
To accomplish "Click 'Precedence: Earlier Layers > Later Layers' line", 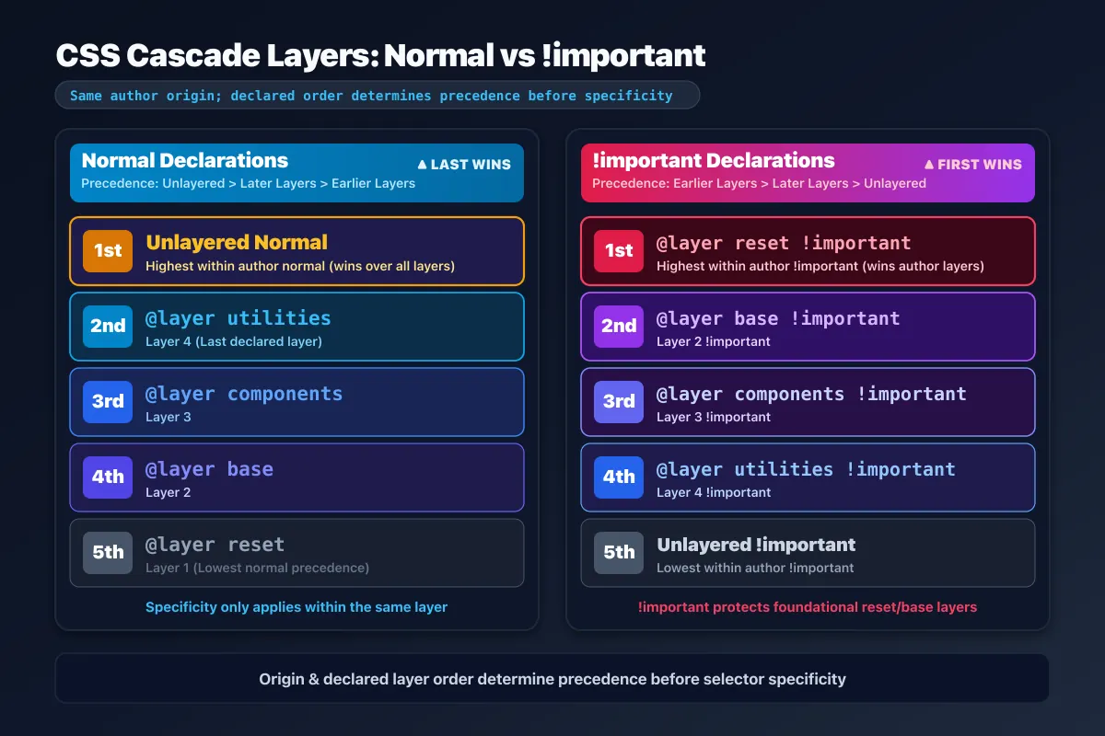I will point(759,183).
